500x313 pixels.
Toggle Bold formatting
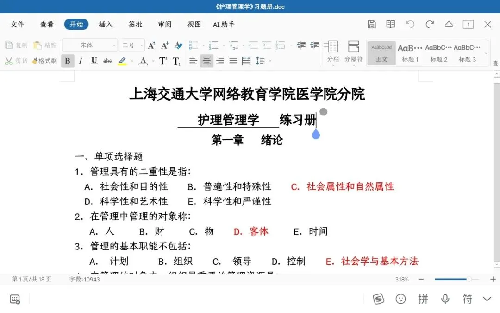(68, 61)
